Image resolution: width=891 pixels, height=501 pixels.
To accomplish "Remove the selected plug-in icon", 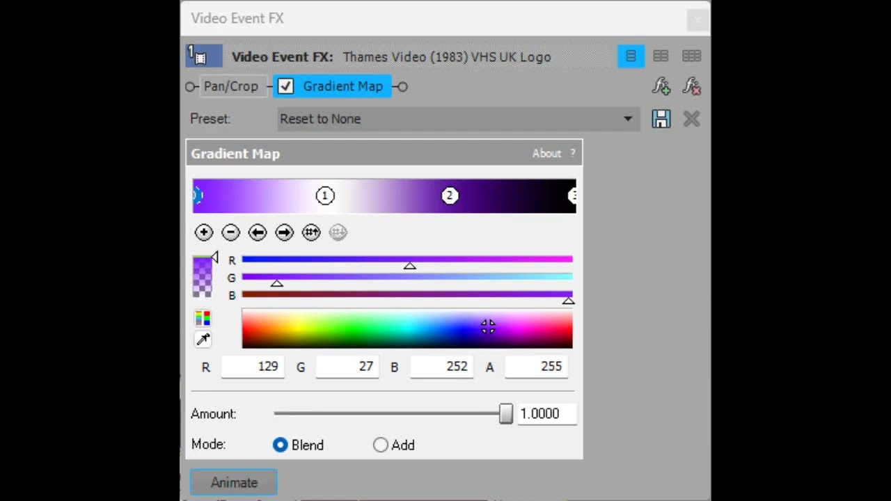I will tap(691, 86).
